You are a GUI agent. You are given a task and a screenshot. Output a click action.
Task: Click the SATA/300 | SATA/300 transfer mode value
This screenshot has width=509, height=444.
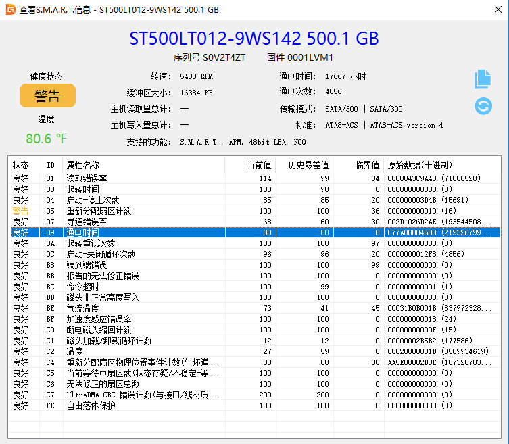pyautogui.click(x=364, y=109)
